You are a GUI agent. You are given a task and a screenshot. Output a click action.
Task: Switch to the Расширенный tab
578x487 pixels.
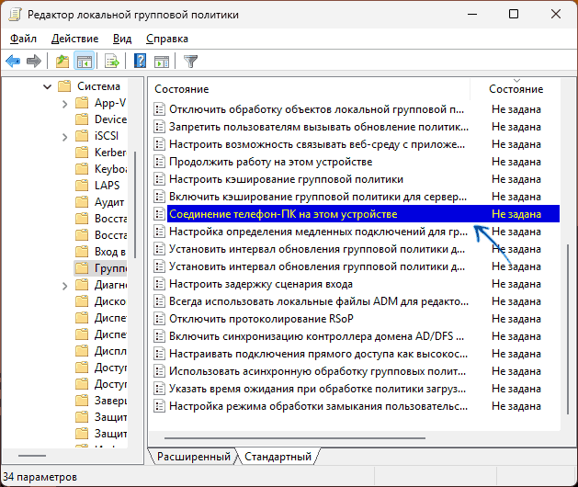[x=193, y=457]
